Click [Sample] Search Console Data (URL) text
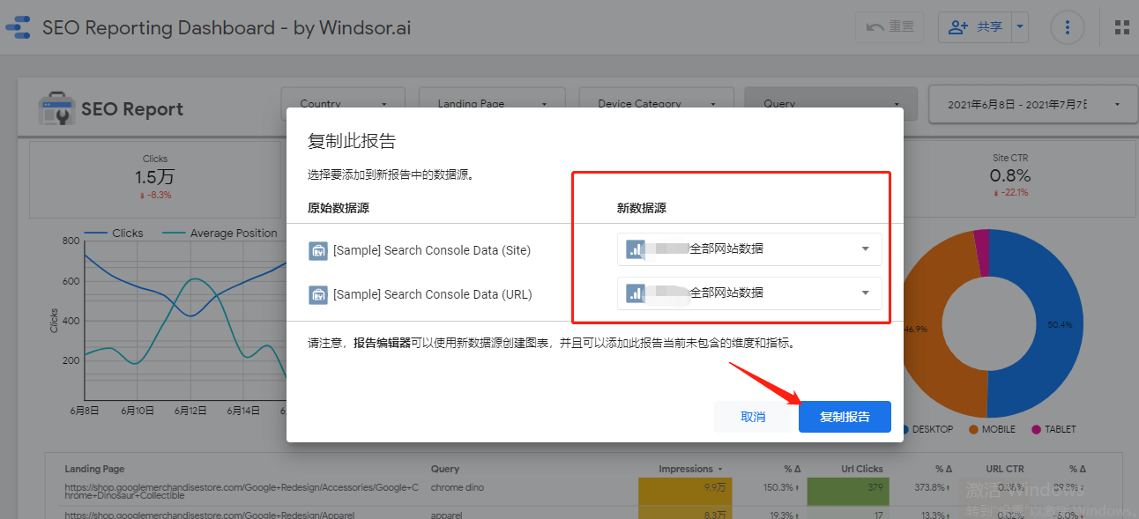This screenshot has height=519, width=1139. coord(433,294)
